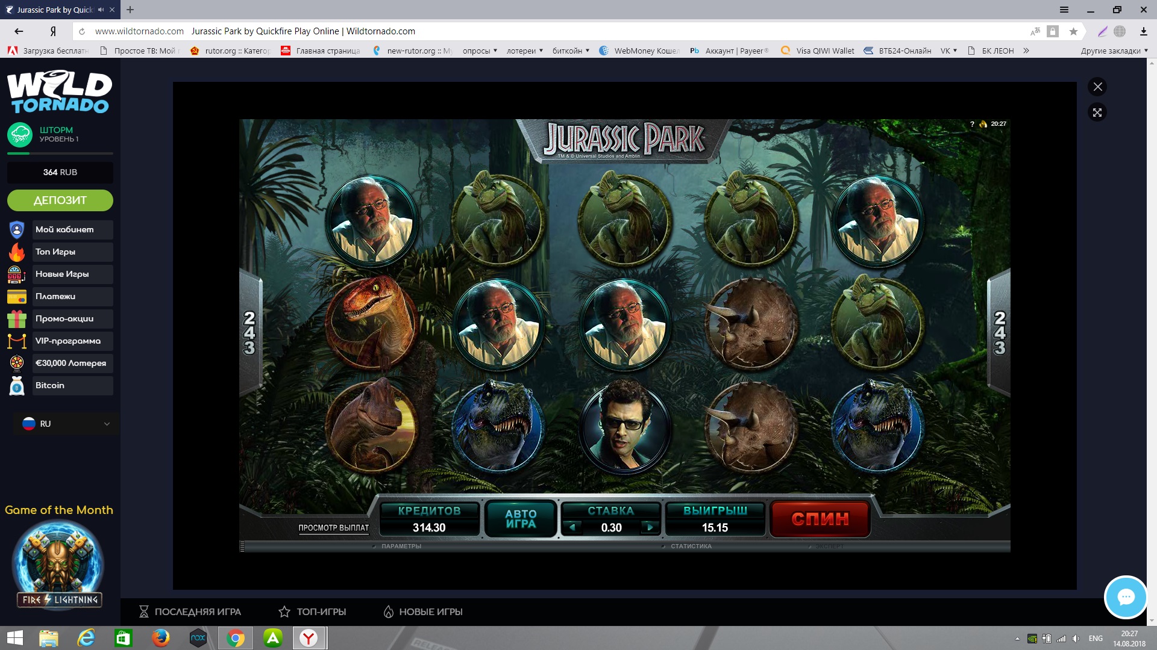Screen dimensions: 1157x650
Task: Close the game overlay with X icon
Action: [1097, 87]
